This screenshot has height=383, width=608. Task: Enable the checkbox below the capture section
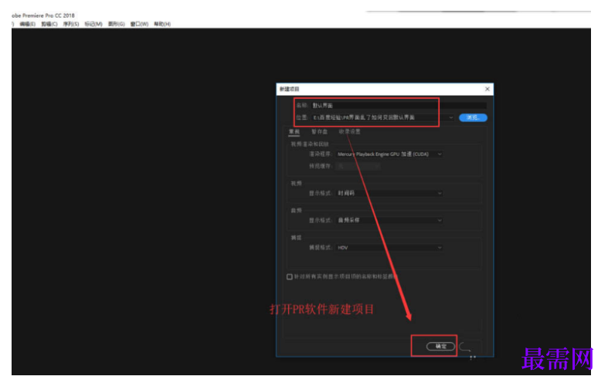(289, 276)
